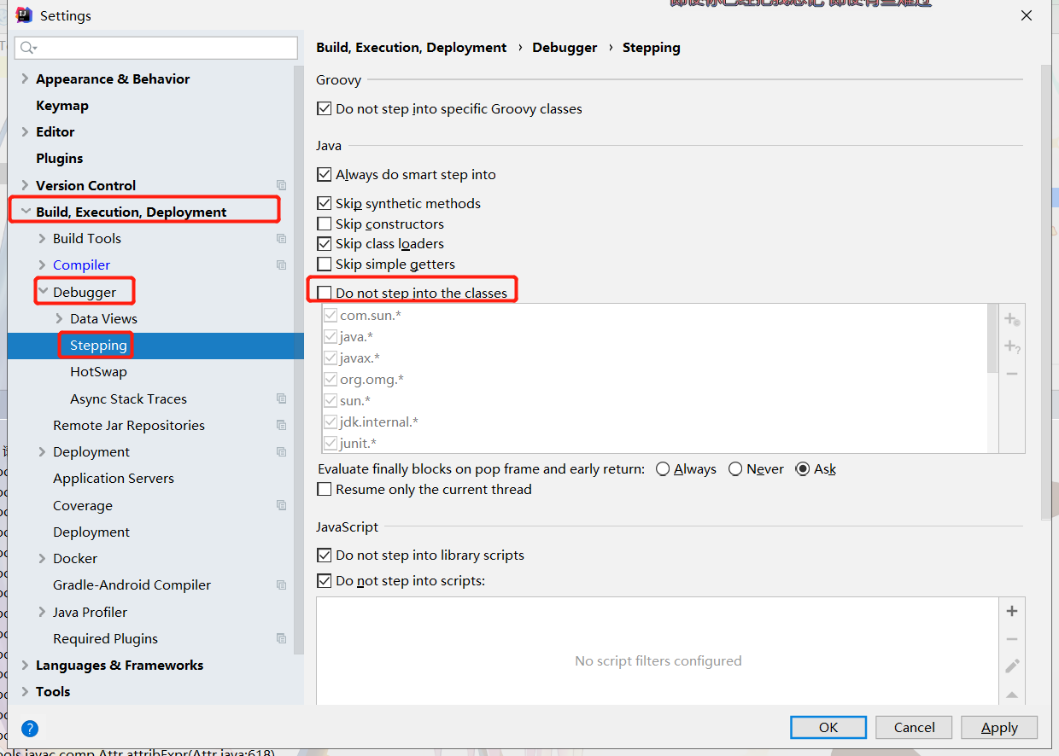1059x756 pixels.
Task: Click the help question mark icon
Action: click(30, 729)
